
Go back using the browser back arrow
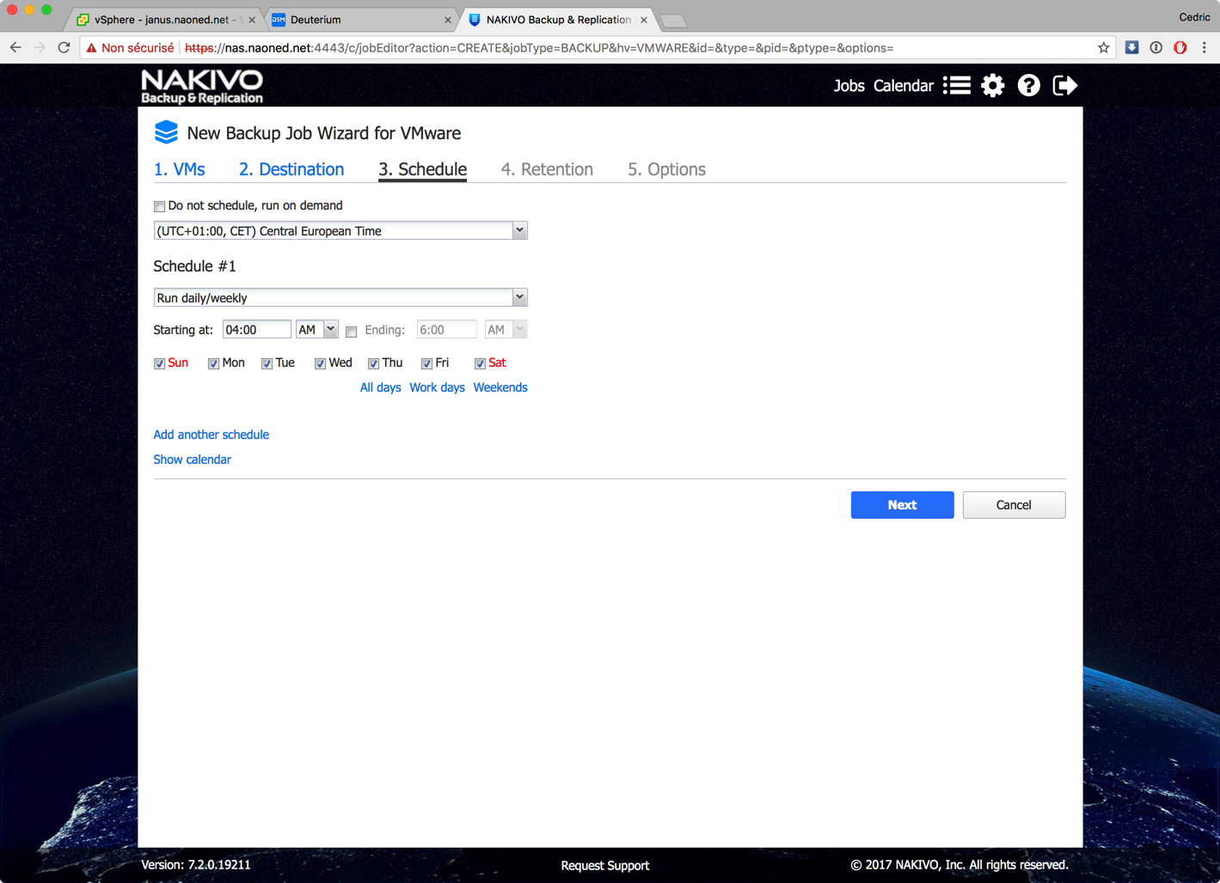coord(15,48)
